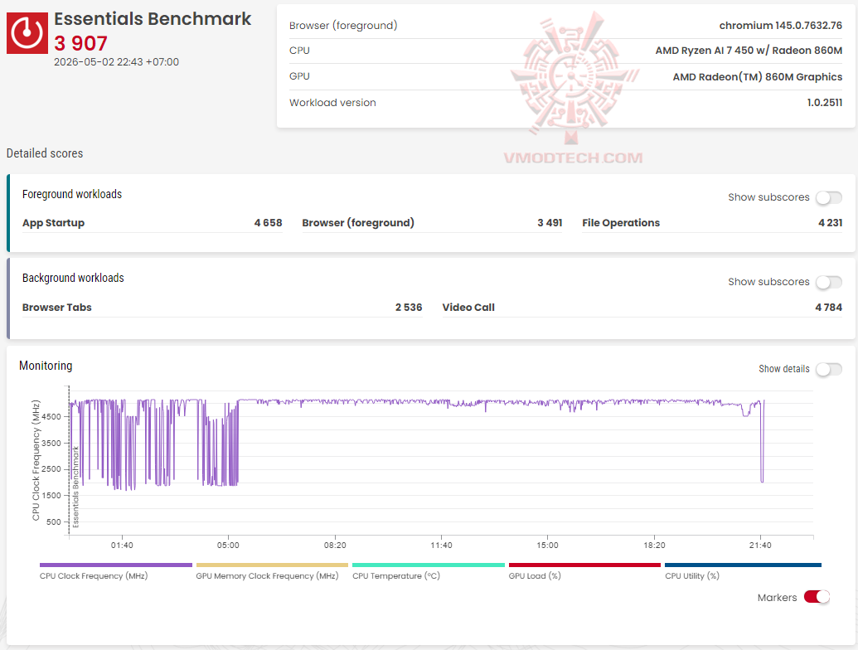Image resolution: width=858 pixels, height=650 pixels.
Task: Click the 11:40 time axis label
Action: 441,545
